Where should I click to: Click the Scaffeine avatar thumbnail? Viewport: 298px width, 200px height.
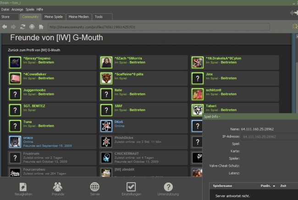pos(106,78)
